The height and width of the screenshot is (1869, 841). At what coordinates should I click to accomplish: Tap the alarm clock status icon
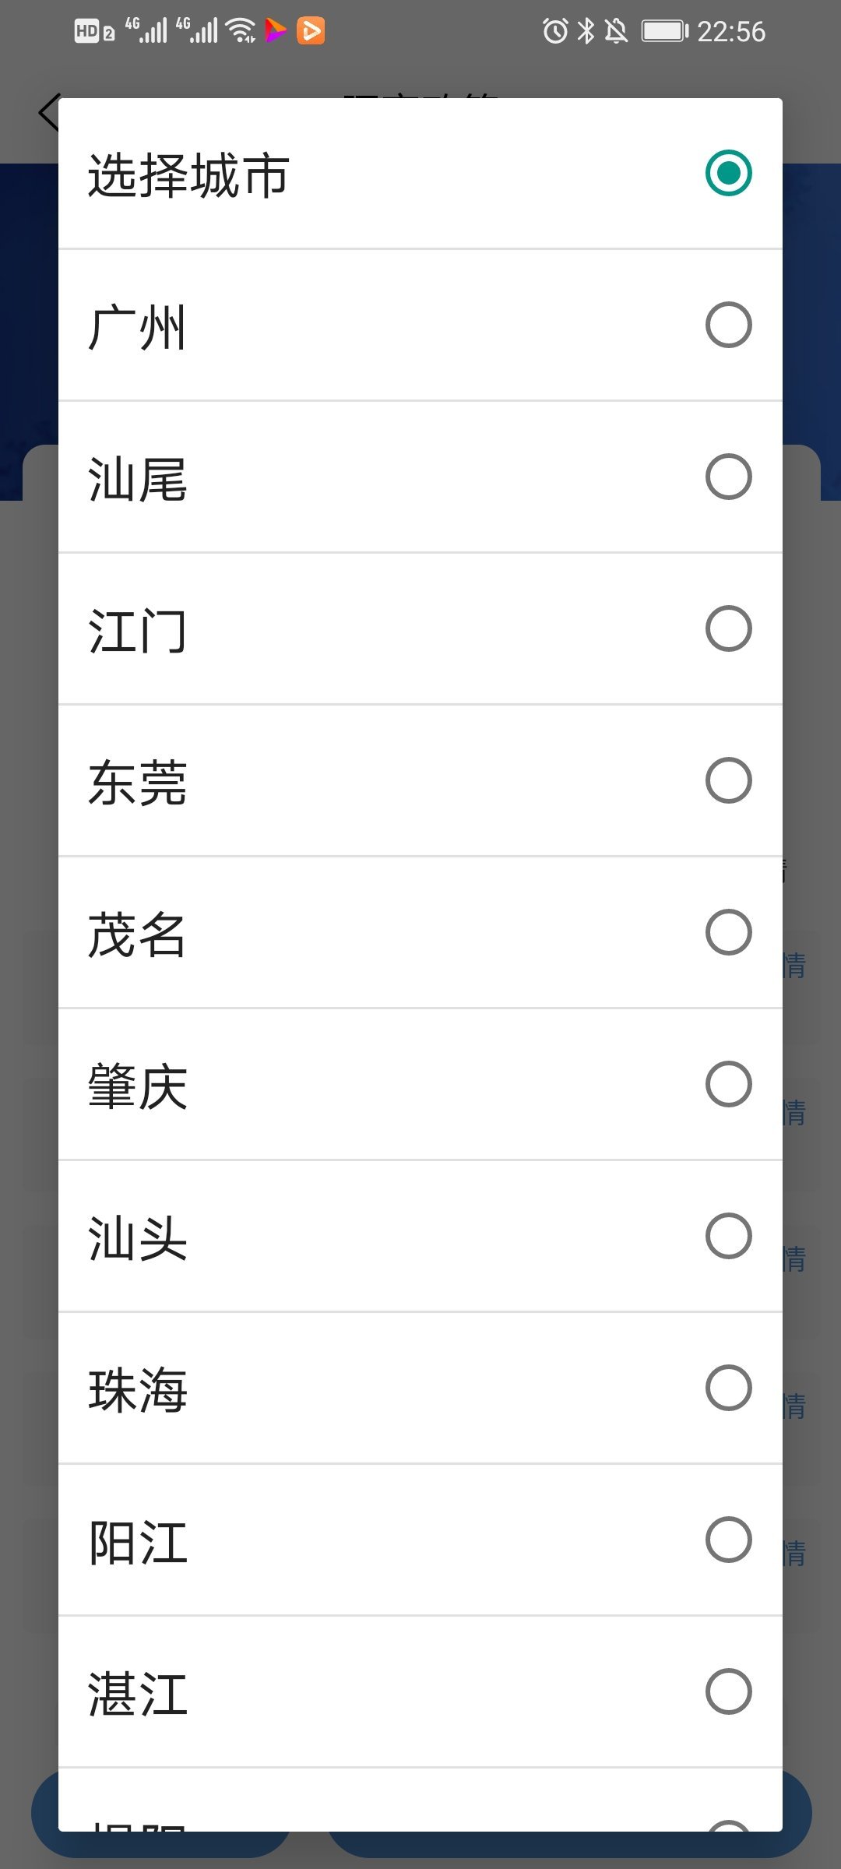[555, 31]
